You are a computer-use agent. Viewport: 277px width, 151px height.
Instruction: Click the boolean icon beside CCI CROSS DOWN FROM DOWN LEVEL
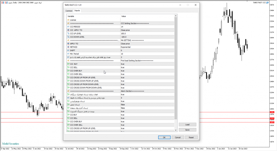pos(68,88)
